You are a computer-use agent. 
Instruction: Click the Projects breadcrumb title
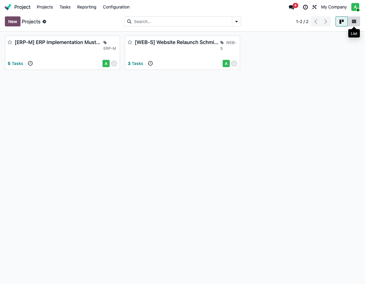point(31,22)
